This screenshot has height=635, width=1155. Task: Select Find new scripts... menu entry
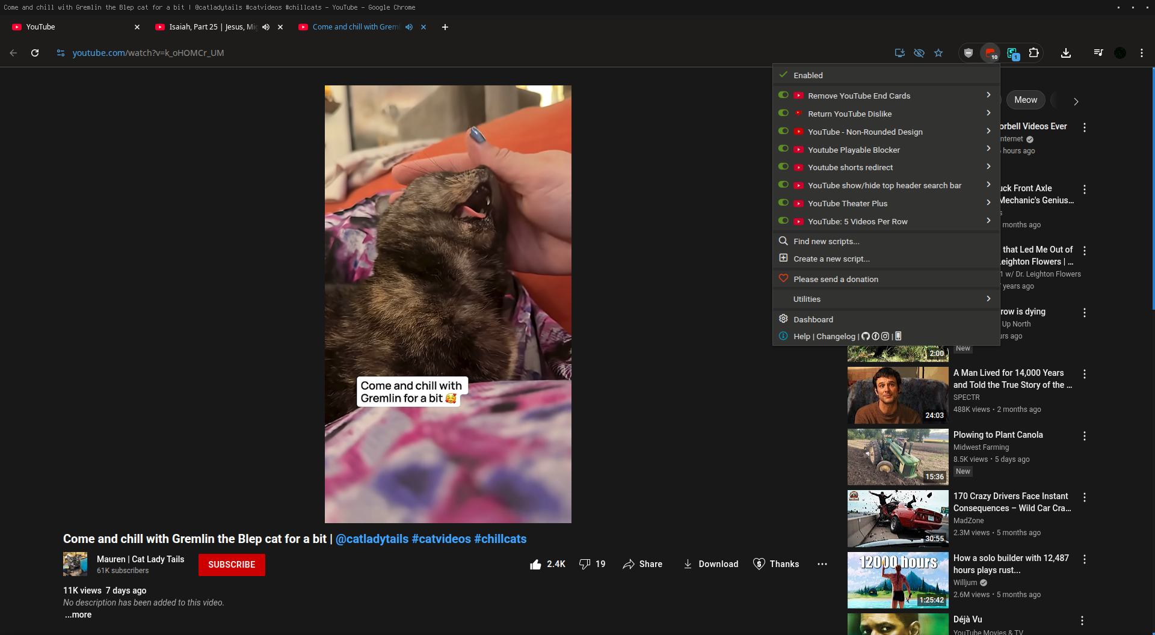886,241
